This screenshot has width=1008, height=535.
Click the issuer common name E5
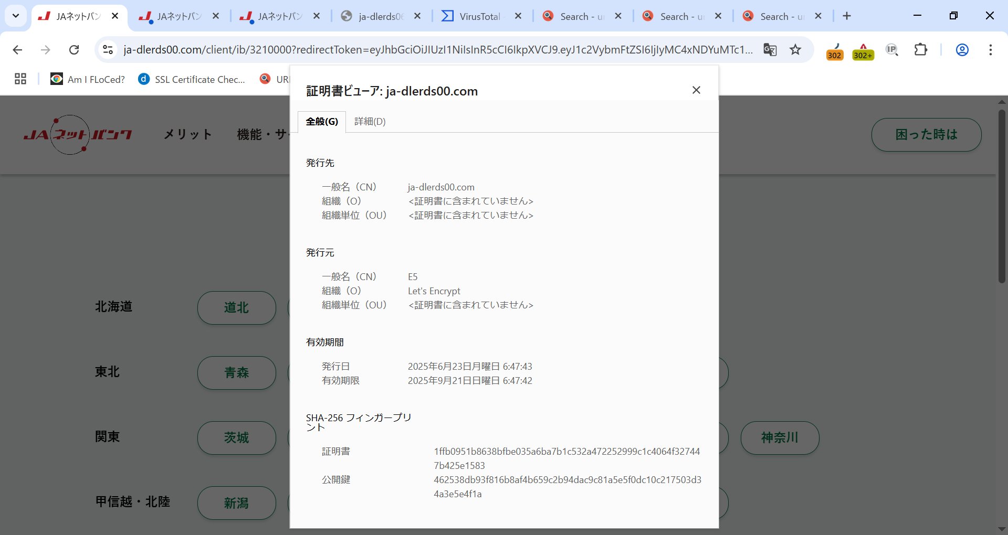click(x=413, y=277)
